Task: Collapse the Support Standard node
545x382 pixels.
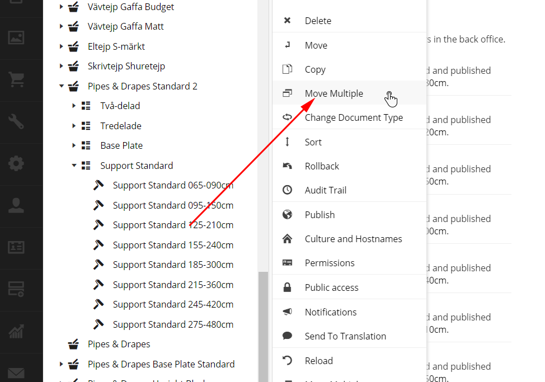Action: point(74,166)
